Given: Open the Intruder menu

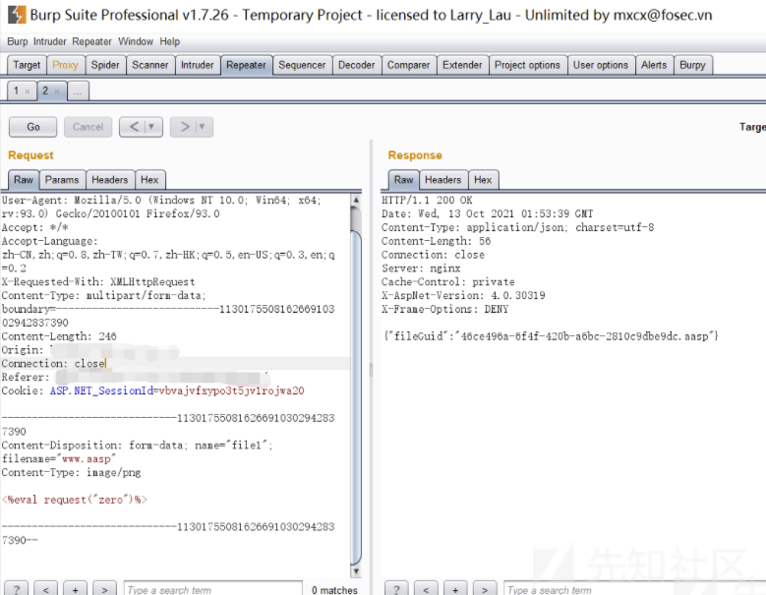Looking at the screenshot, I should [x=50, y=41].
